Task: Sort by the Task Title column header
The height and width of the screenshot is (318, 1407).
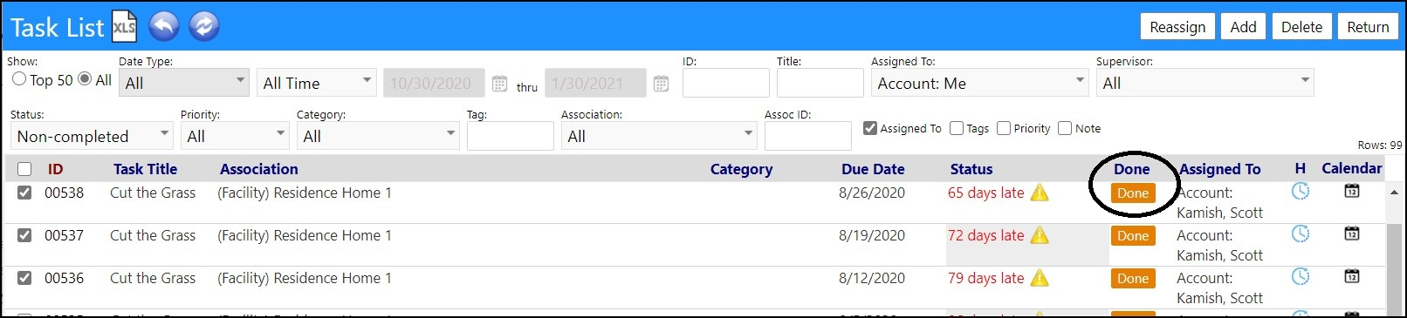Action: [x=145, y=169]
